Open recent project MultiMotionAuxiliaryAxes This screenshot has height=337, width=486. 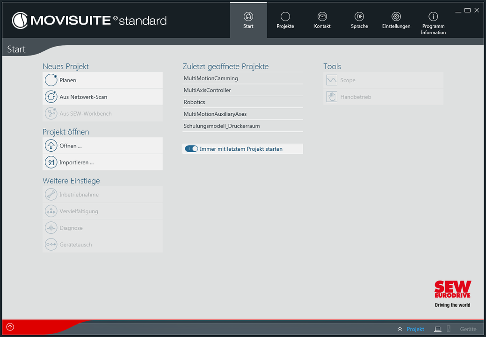(215, 114)
